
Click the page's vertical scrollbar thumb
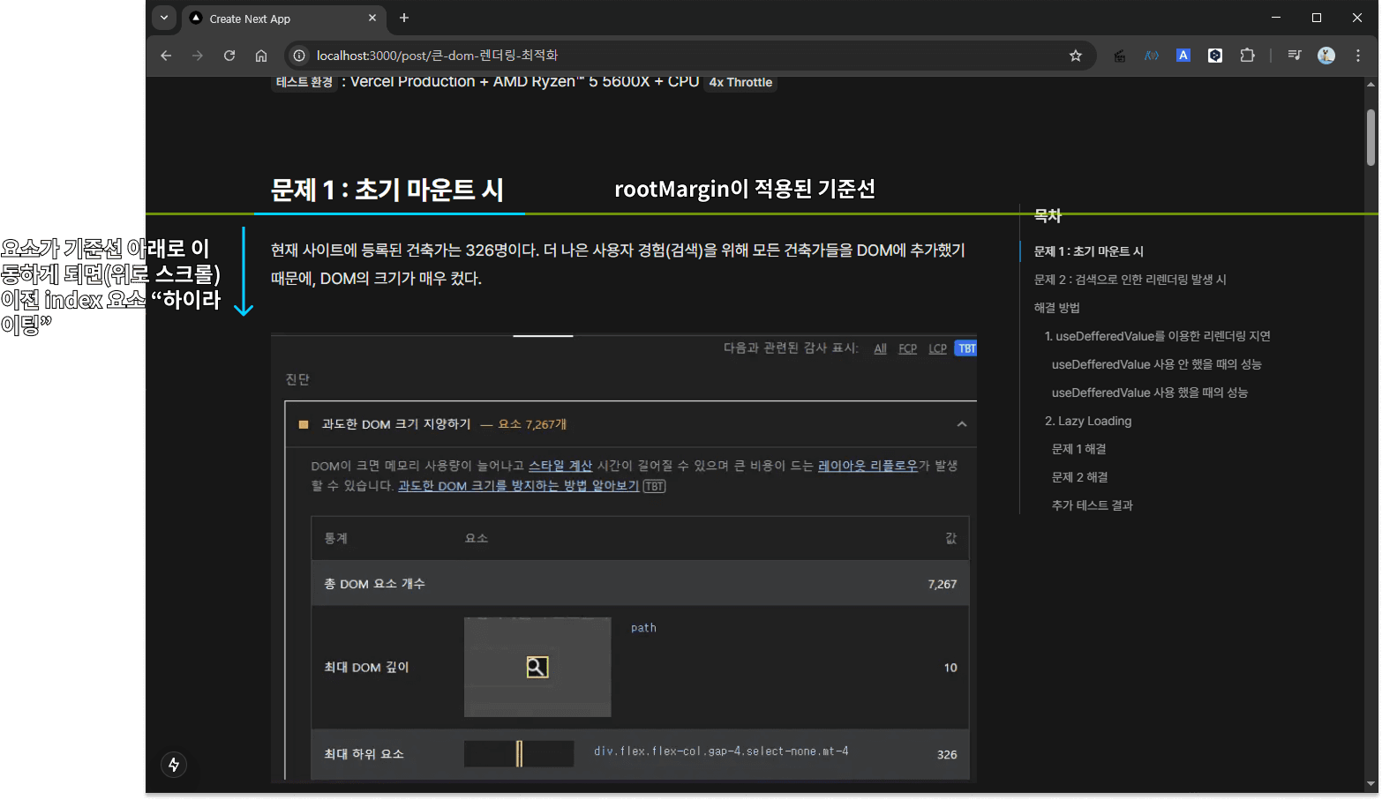point(1370,137)
